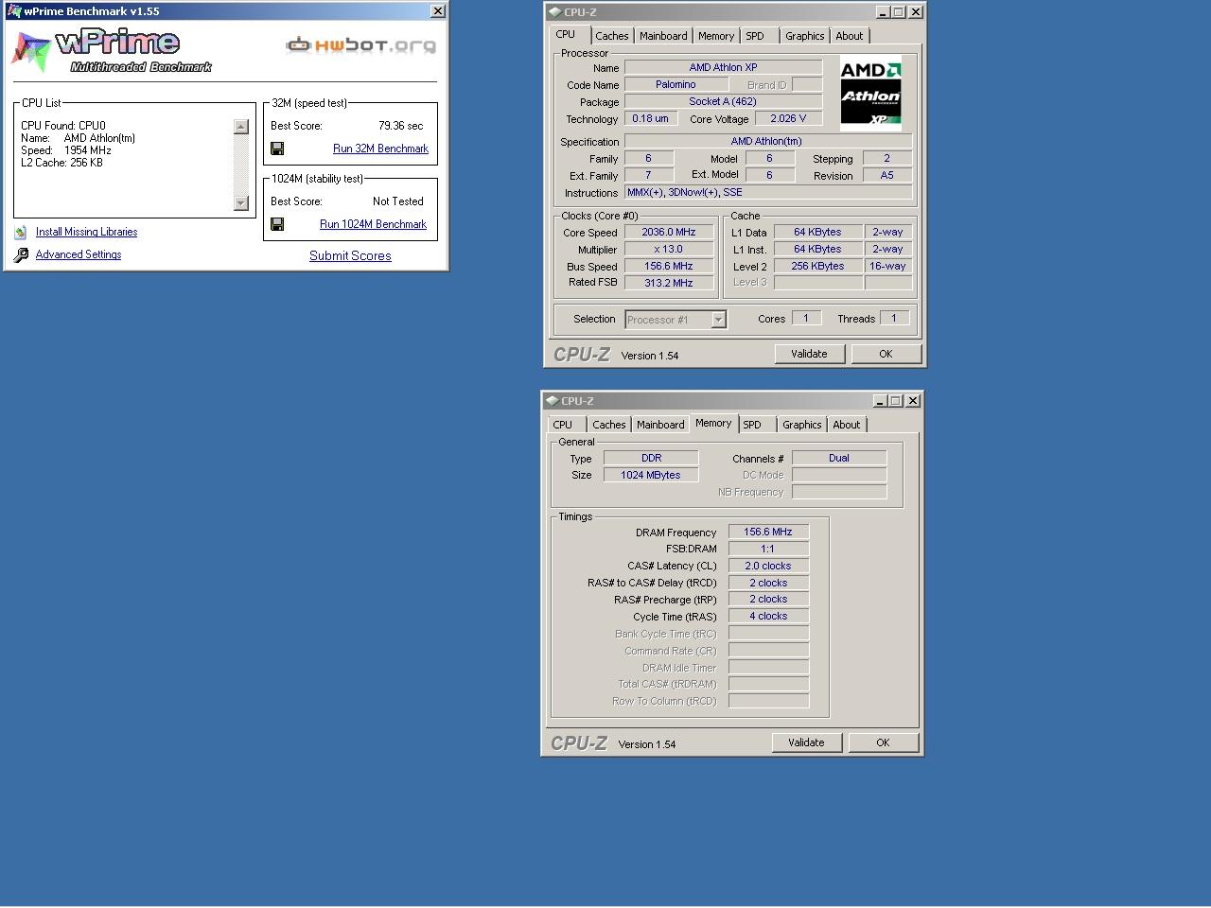Click the Core Speed 2036.0 MHz value
The height and width of the screenshot is (908, 1211).
tap(669, 232)
